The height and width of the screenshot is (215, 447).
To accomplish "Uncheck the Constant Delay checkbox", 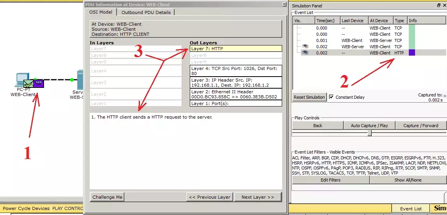I will (331, 97).
